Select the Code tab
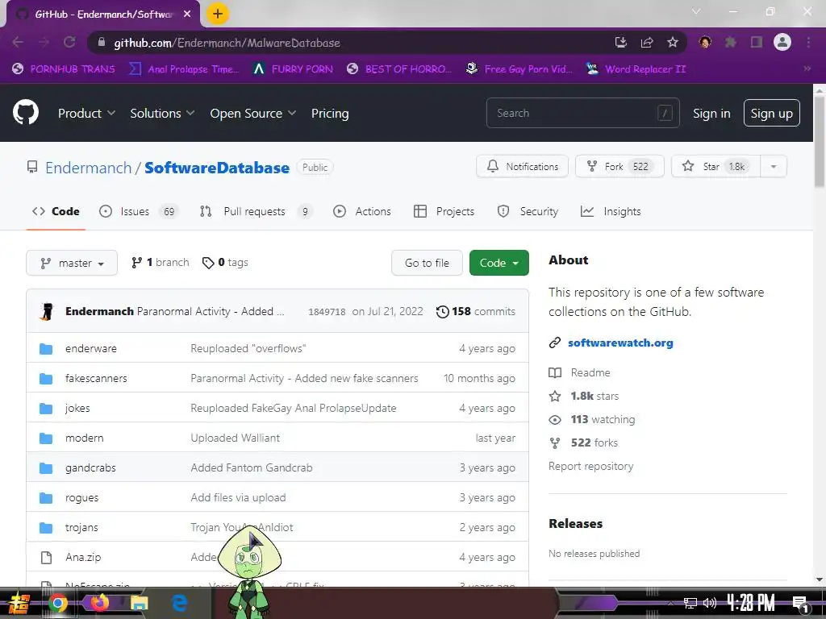This screenshot has height=619, width=826. pyautogui.click(x=56, y=211)
